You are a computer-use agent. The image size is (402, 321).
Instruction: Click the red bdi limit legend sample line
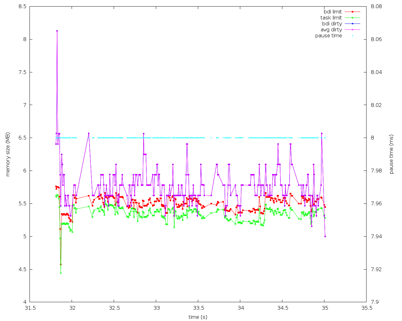[x=352, y=12]
